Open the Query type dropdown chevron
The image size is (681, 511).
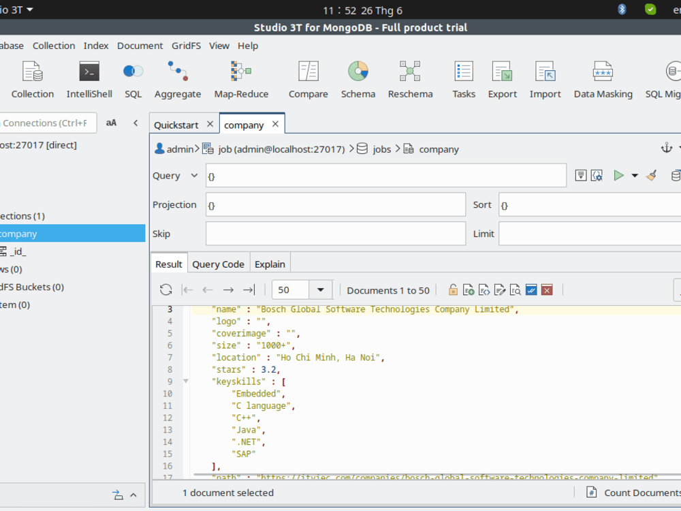[194, 176]
